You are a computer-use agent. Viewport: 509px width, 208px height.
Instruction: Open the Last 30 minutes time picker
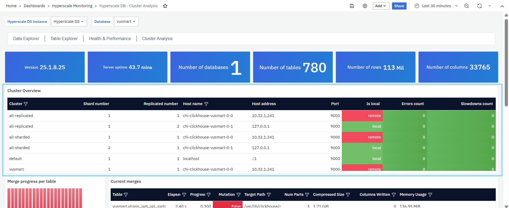[436, 6]
